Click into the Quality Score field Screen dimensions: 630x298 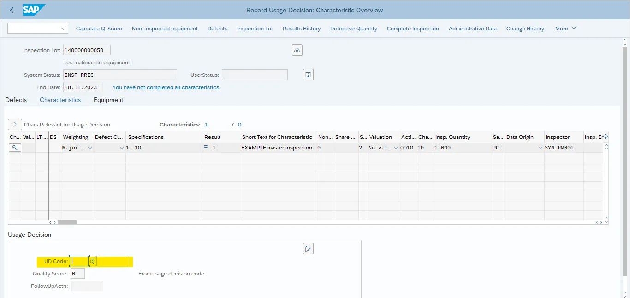pyautogui.click(x=77, y=274)
